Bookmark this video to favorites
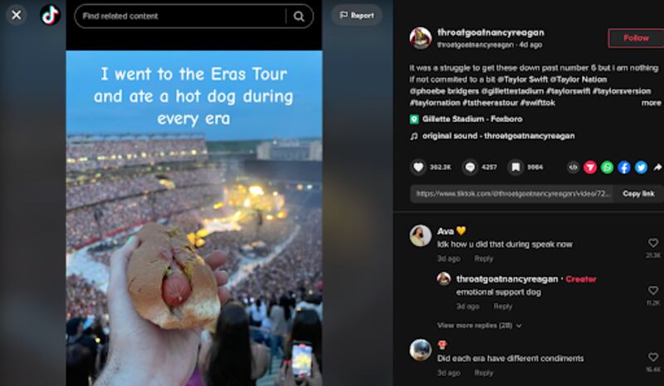 pyautogui.click(x=515, y=167)
